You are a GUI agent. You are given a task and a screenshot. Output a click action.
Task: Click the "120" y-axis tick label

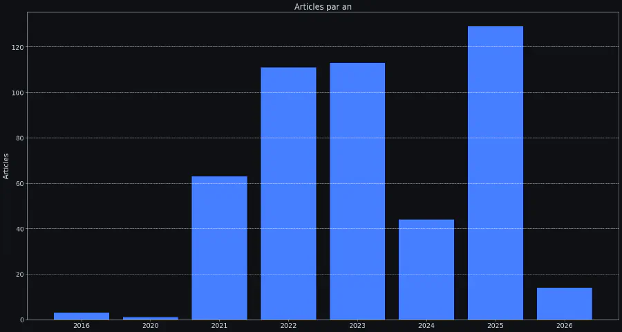coord(17,47)
